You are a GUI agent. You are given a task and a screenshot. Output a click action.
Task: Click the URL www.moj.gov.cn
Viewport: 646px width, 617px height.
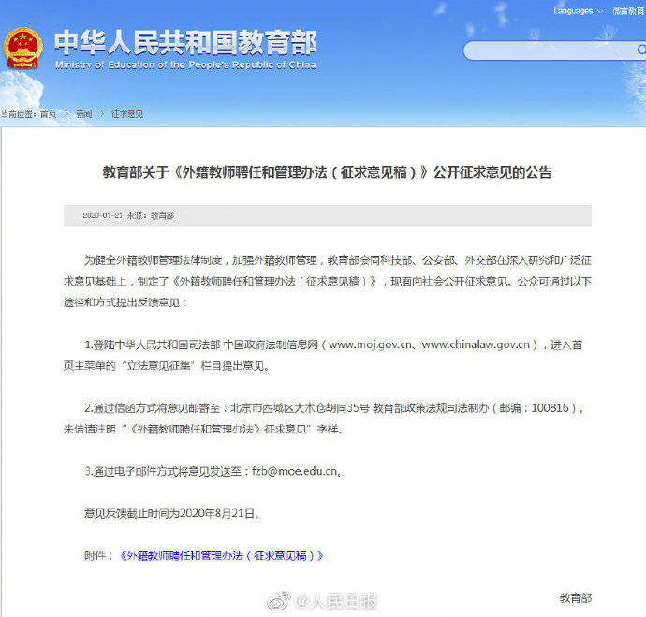[x=370, y=345]
